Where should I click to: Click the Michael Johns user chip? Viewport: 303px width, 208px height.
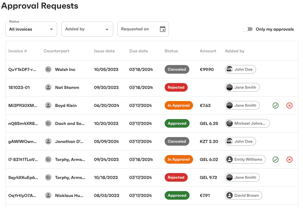click(x=247, y=123)
